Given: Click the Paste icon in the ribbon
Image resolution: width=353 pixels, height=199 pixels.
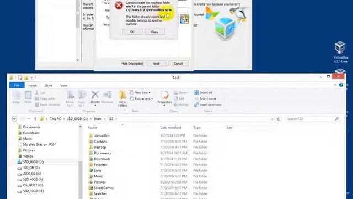Looking at the screenshot, I should (28, 97).
